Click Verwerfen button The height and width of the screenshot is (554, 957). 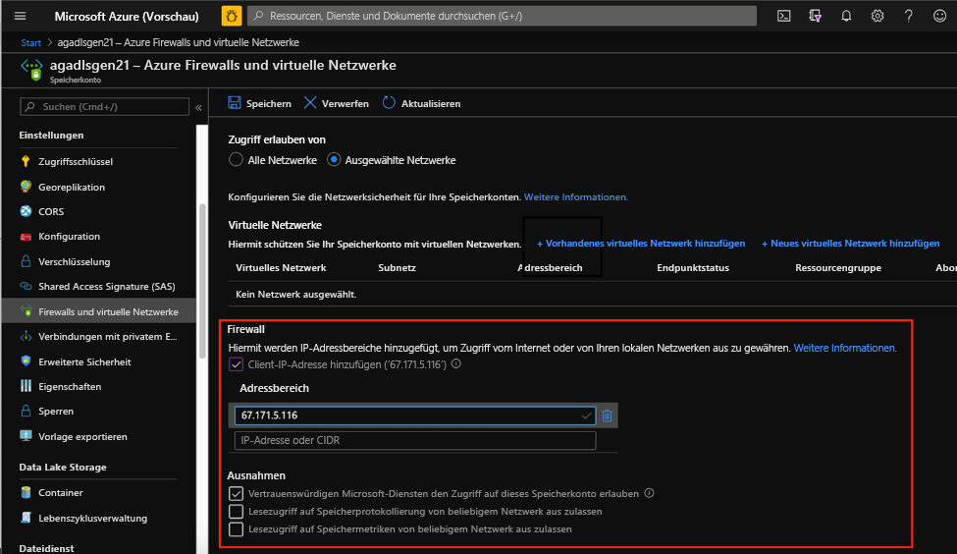click(x=337, y=103)
